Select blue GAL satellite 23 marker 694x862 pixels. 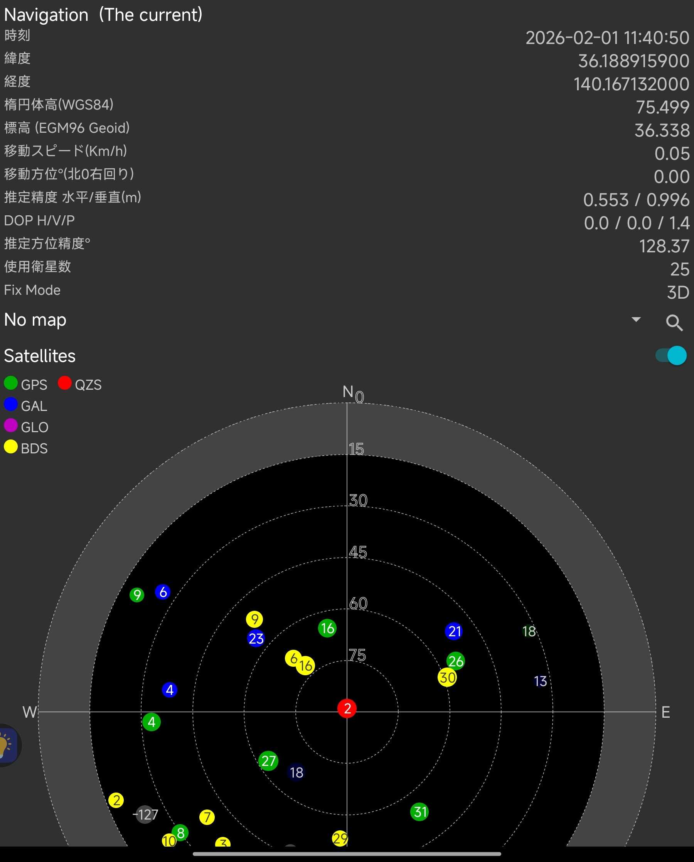[256, 639]
